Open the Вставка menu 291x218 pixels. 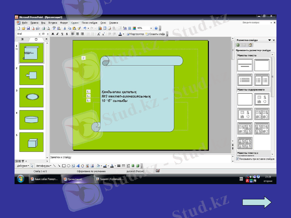coord(53,23)
